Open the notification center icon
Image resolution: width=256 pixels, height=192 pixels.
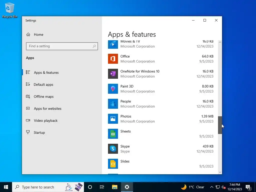click(x=248, y=187)
